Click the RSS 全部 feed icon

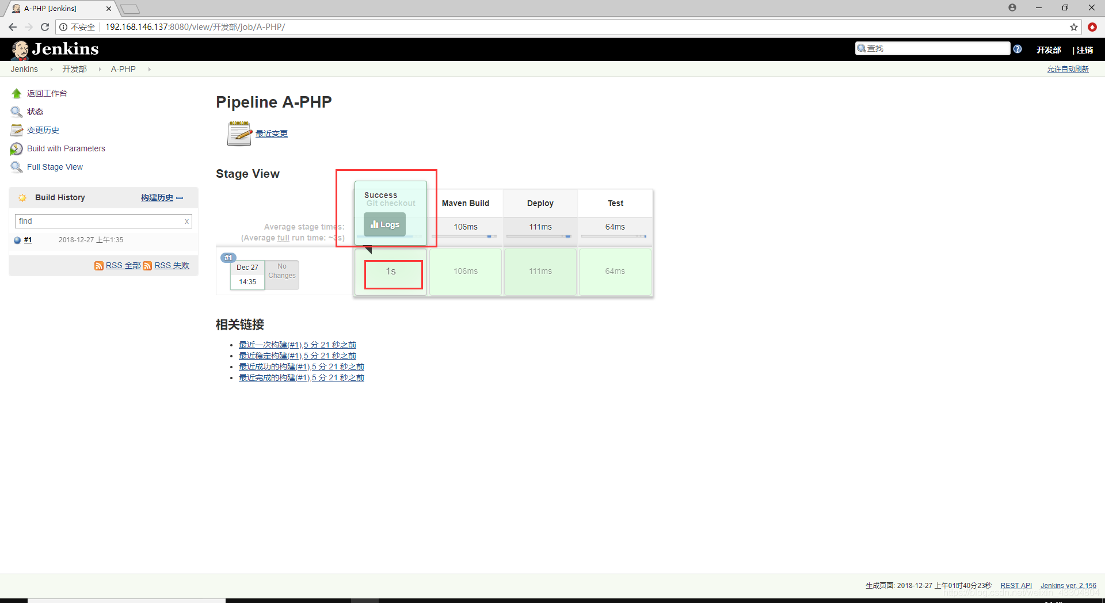click(x=99, y=265)
